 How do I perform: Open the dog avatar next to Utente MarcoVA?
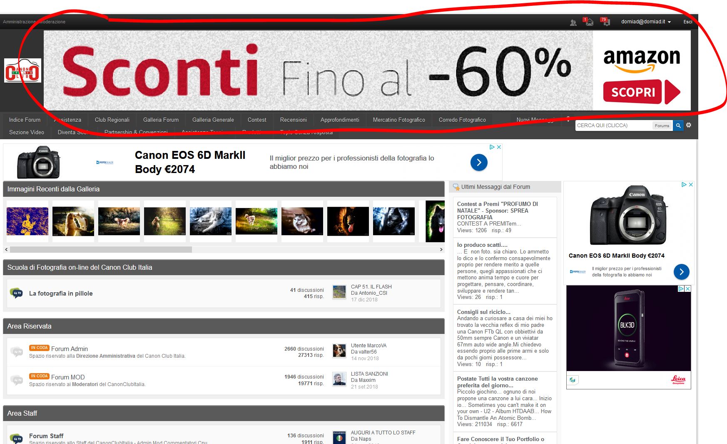coord(339,351)
